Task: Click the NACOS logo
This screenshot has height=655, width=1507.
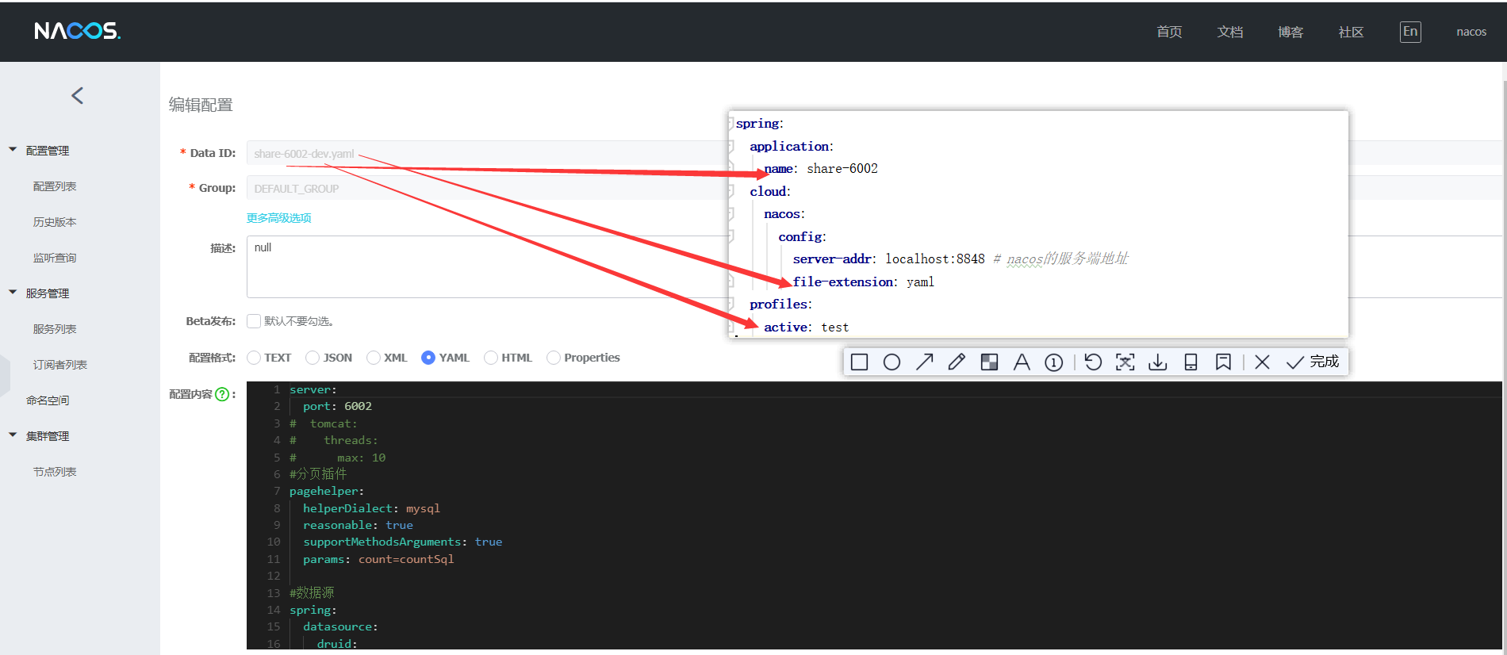Action: (77, 31)
